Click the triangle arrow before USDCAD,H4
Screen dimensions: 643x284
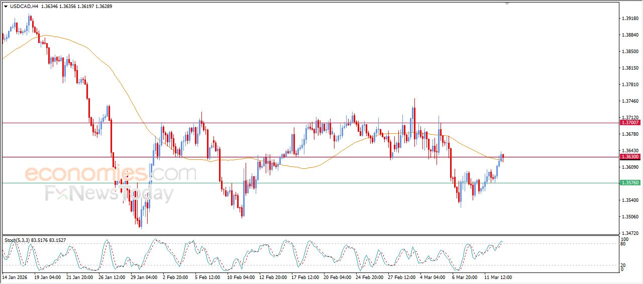pos(6,6)
